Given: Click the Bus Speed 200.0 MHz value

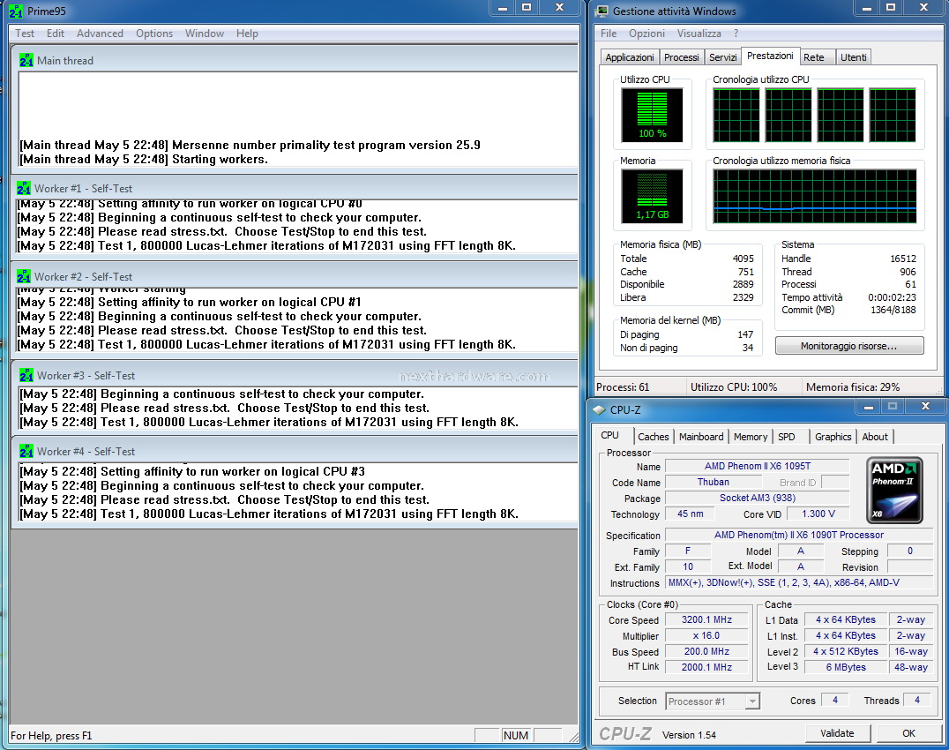Looking at the screenshot, I should [x=707, y=651].
